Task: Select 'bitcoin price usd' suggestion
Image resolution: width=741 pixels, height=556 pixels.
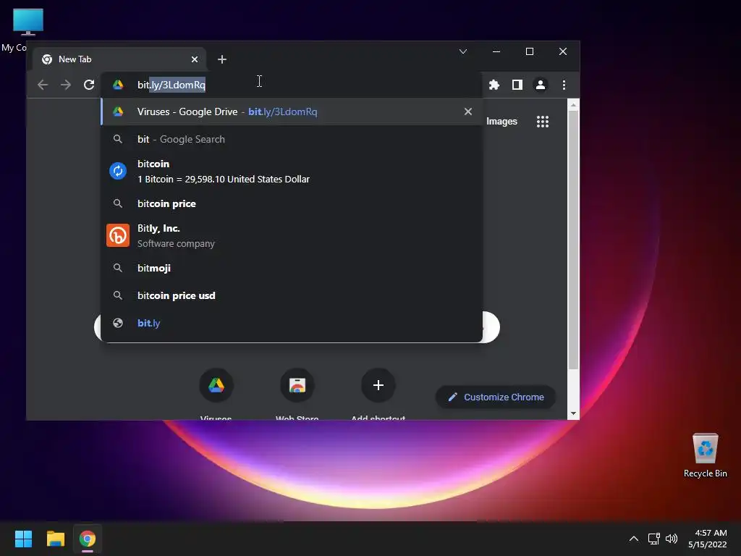Action: (x=292, y=295)
